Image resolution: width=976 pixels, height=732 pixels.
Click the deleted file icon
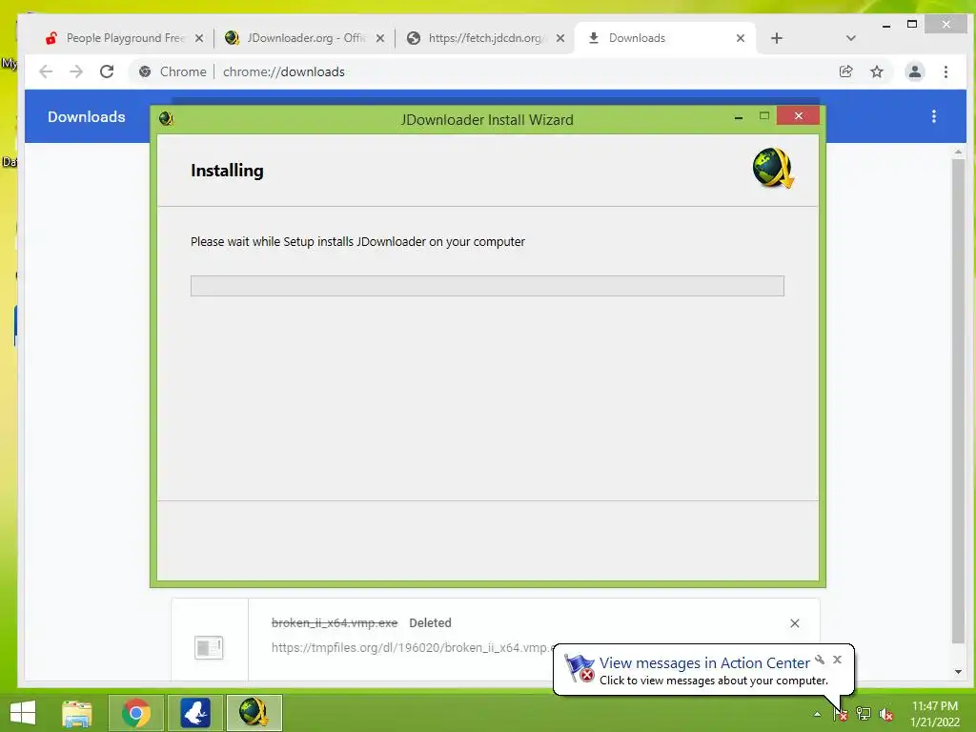pyautogui.click(x=209, y=647)
